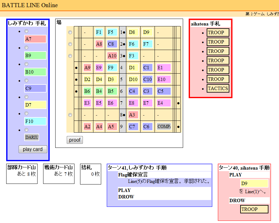Click the proof button
The width and height of the screenshot is (279, 223).
(75, 140)
